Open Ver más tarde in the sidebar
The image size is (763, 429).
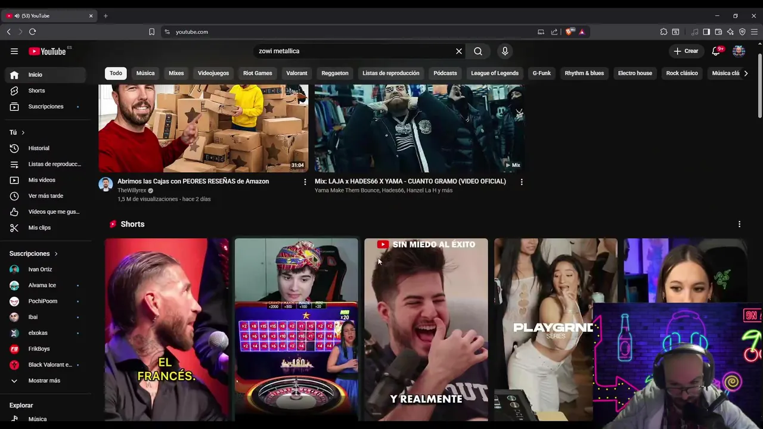(x=45, y=196)
